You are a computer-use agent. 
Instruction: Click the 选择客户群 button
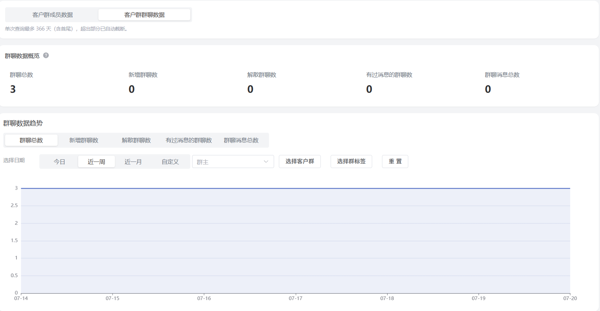(300, 162)
